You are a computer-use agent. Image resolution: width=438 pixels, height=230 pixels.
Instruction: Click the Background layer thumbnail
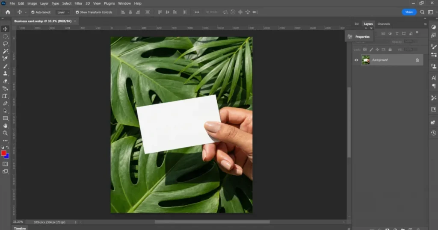point(365,60)
